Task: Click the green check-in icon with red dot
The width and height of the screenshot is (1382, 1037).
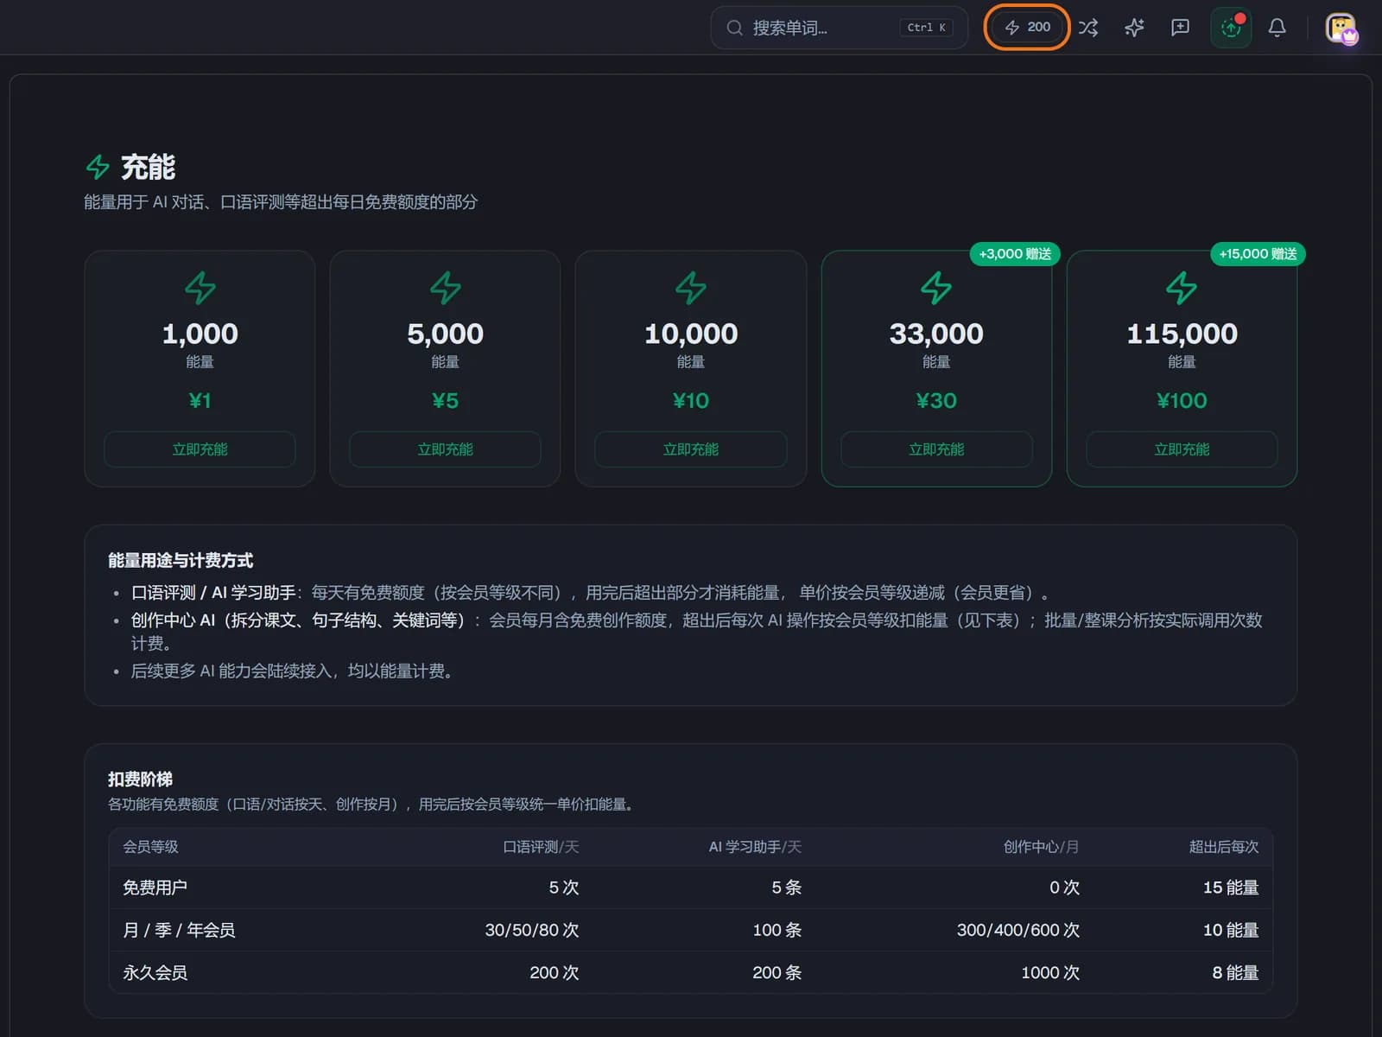Action: 1231,28
